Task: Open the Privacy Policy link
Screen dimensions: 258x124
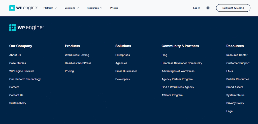Action: click(235, 103)
